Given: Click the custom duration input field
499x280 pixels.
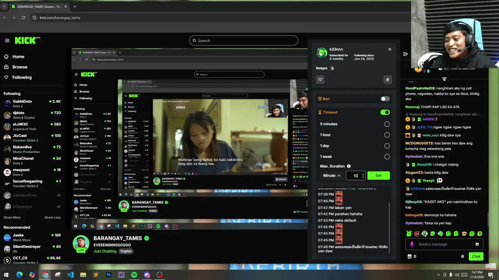Looking at the screenshot, I should [x=356, y=175].
